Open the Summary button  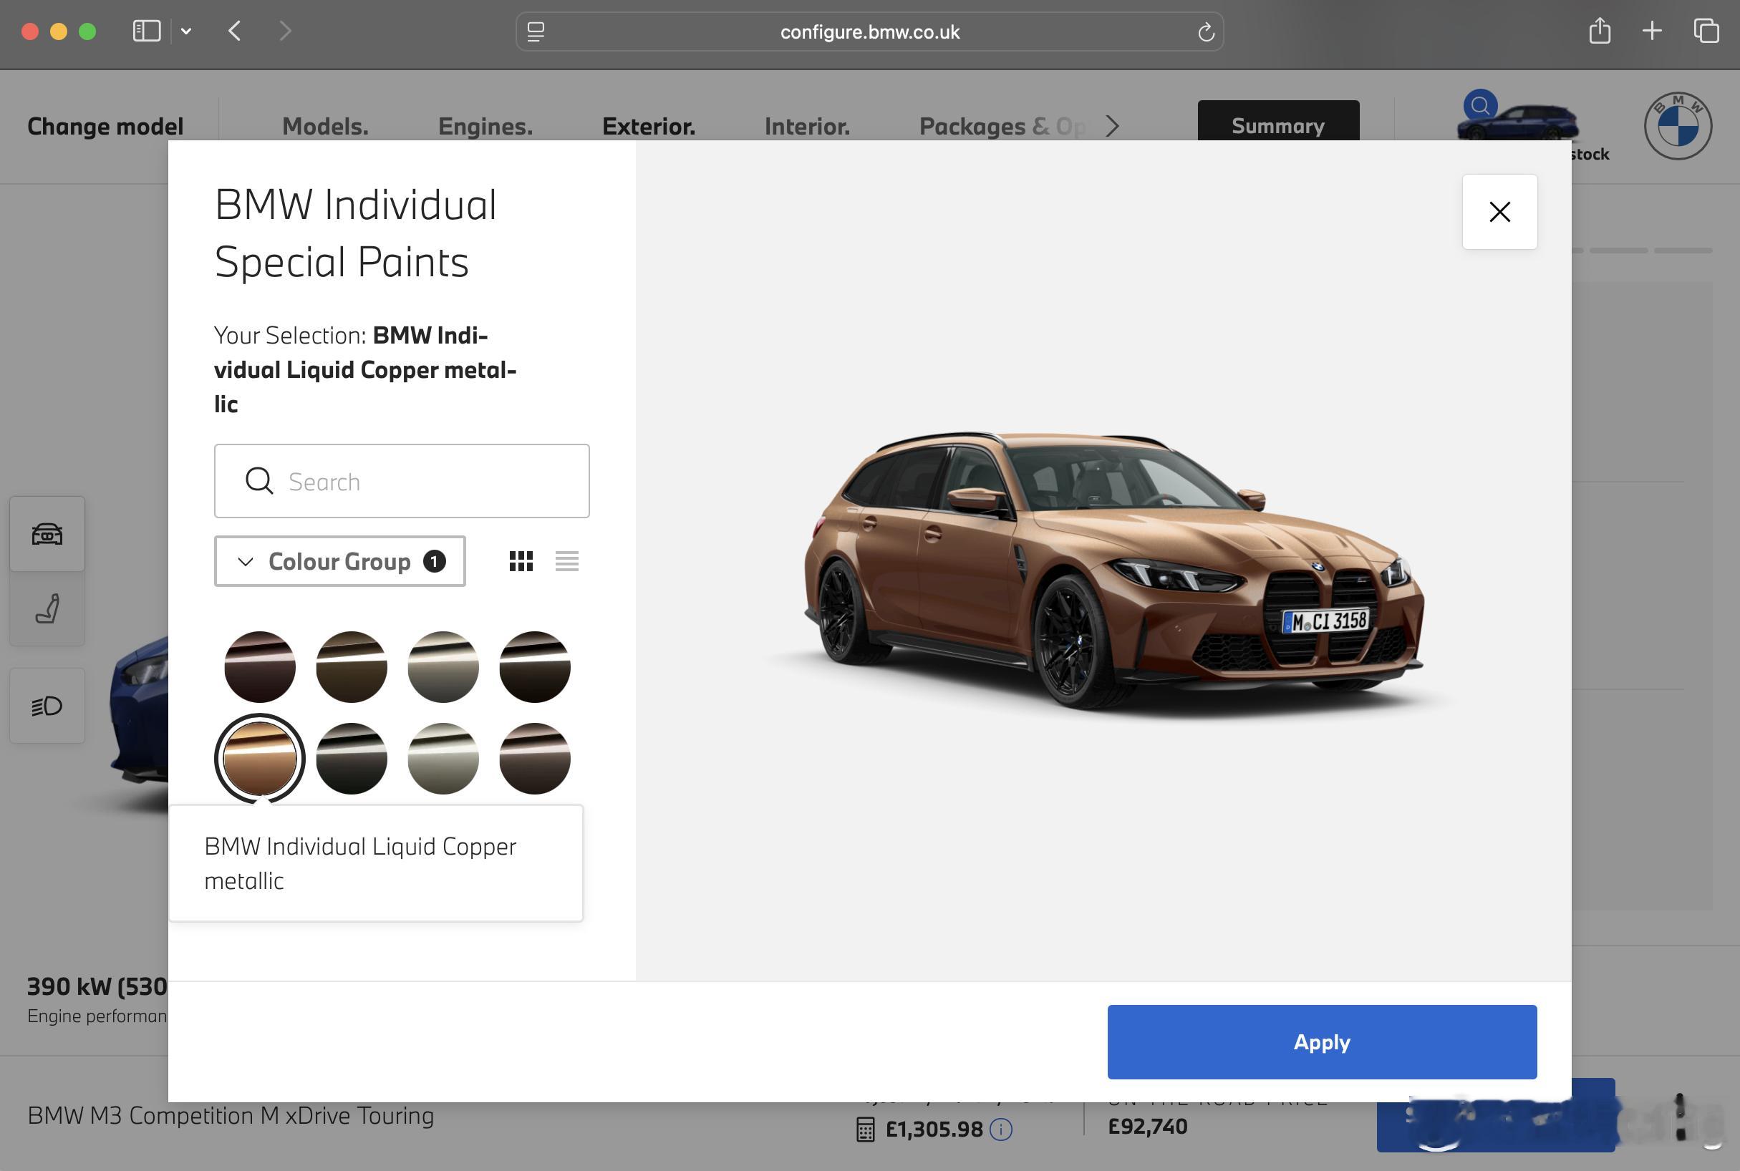coord(1278,122)
